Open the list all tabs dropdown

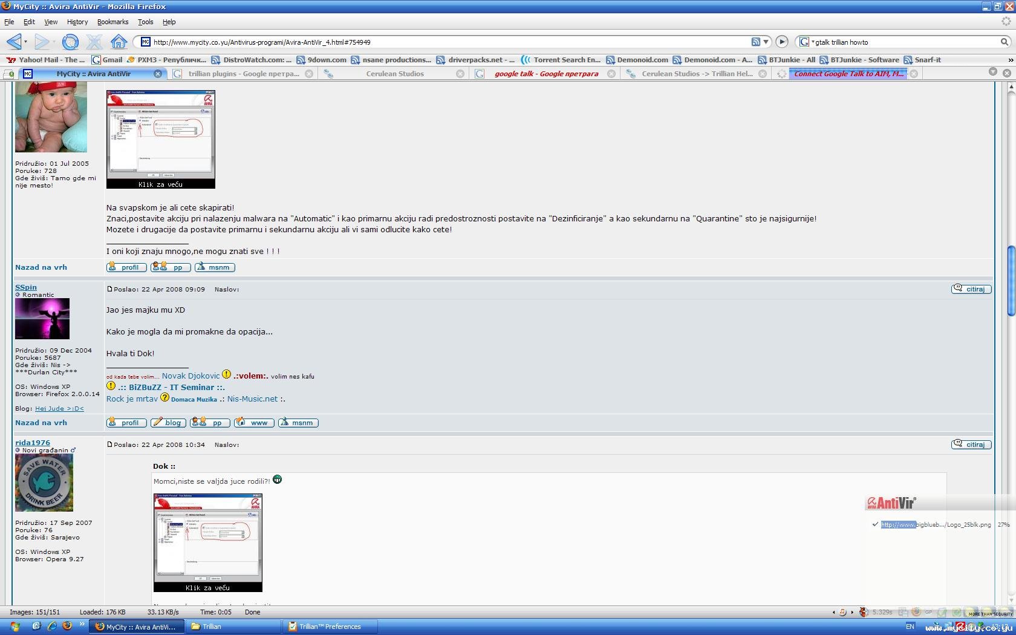coord(992,72)
